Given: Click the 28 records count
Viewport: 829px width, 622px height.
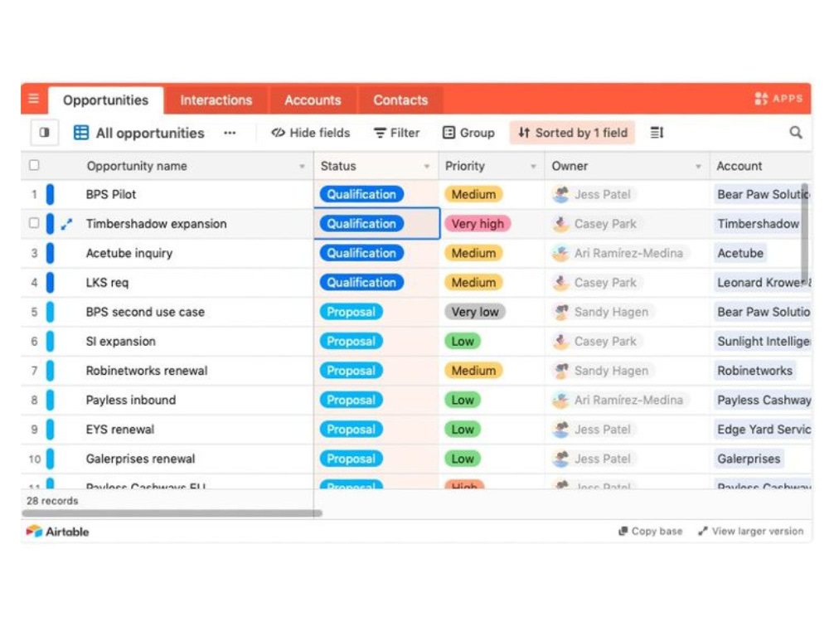Looking at the screenshot, I should [x=52, y=501].
